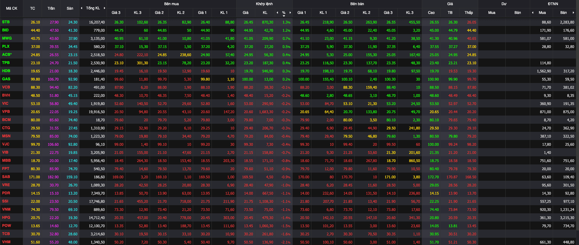Screen dimensions: 579x245
Task: Click VJC high price 100.00
Action: point(433,145)
